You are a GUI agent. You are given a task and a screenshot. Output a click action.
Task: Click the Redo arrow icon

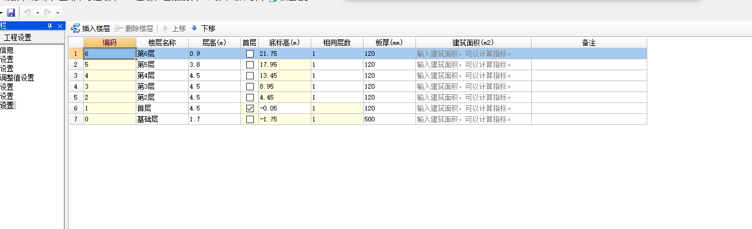coord(48,12)
